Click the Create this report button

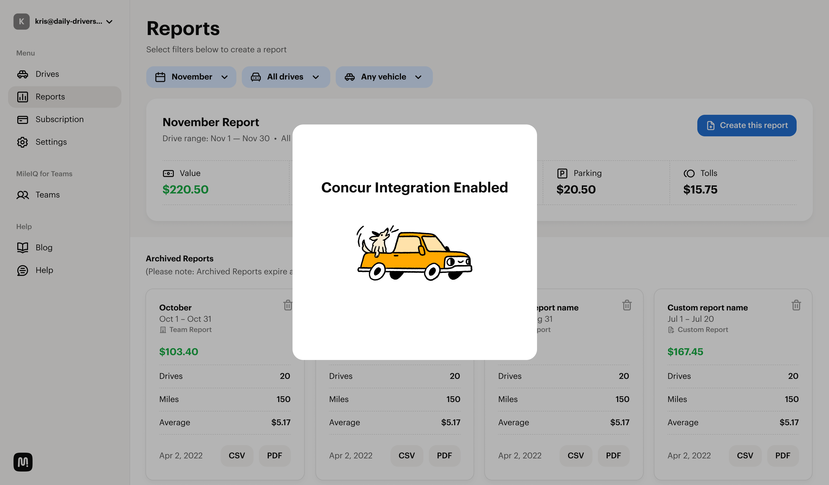click(746, 126)
